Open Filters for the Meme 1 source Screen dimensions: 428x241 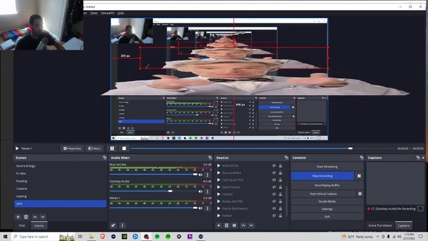[x=94, y=149]
